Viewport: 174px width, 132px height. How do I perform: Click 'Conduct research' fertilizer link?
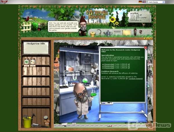(x=136, y=79)
